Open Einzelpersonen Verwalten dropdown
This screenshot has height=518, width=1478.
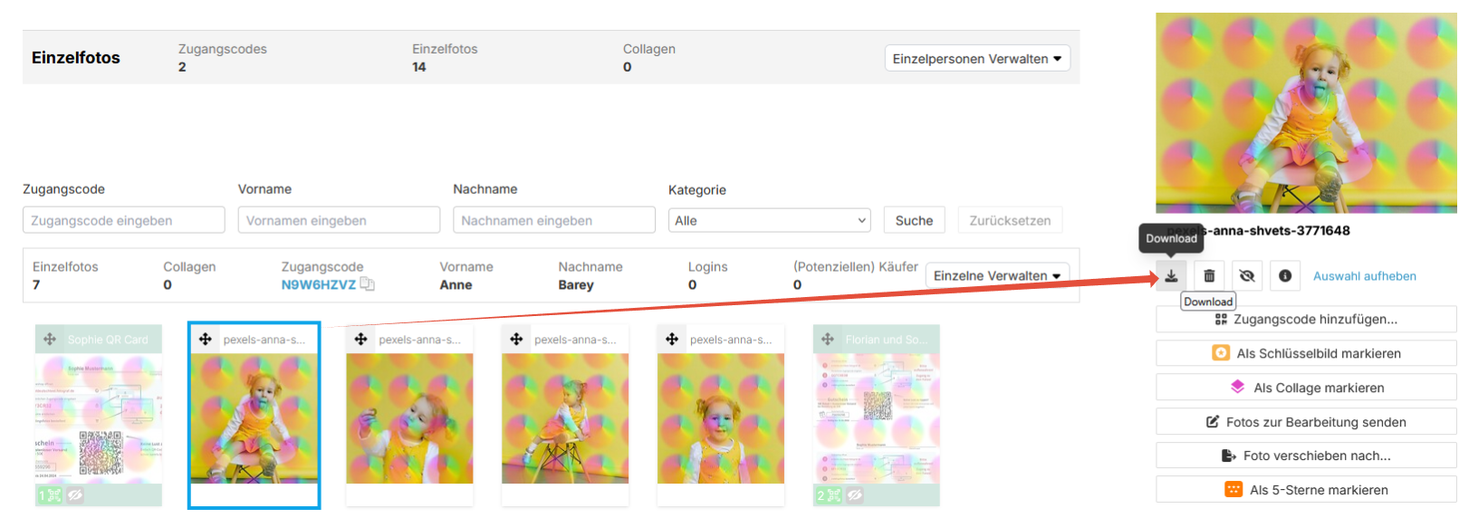click(977, 59)
